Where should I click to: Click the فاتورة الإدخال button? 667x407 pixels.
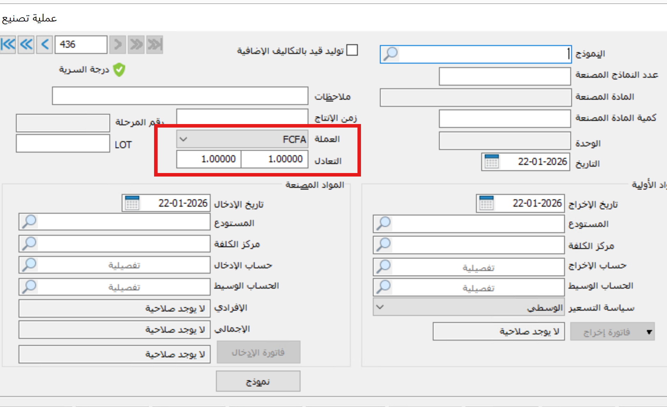pos(258,352)
